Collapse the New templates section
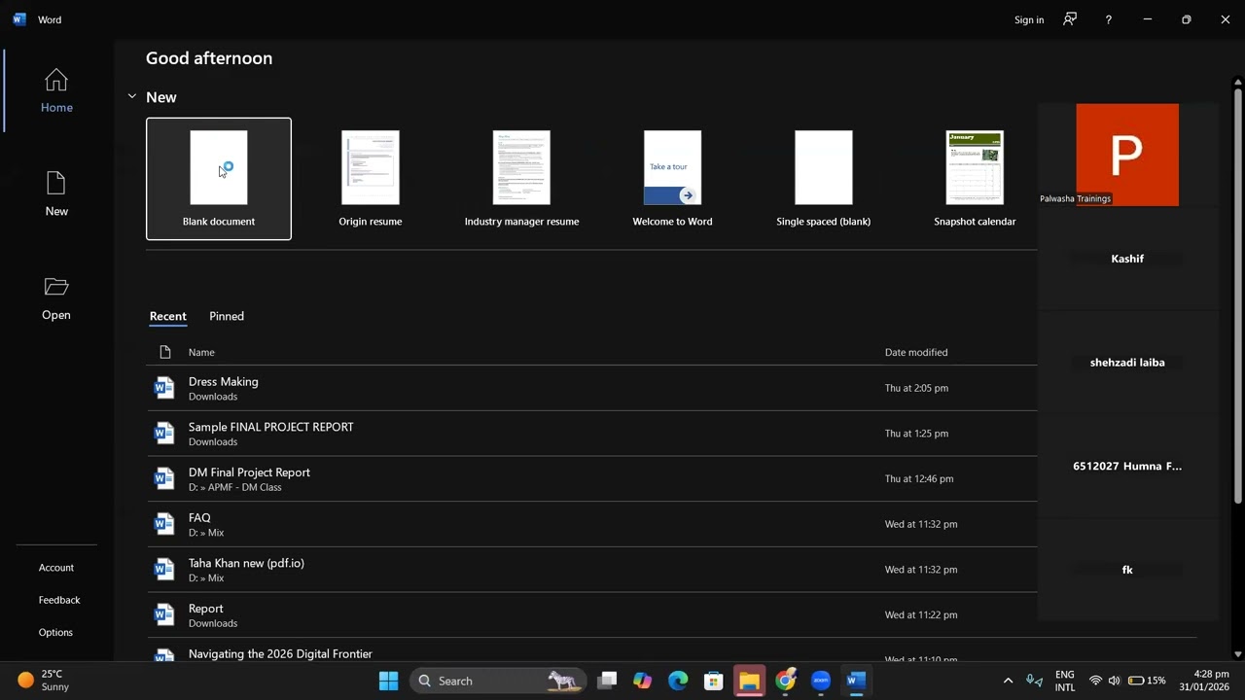 coord(132,97)
